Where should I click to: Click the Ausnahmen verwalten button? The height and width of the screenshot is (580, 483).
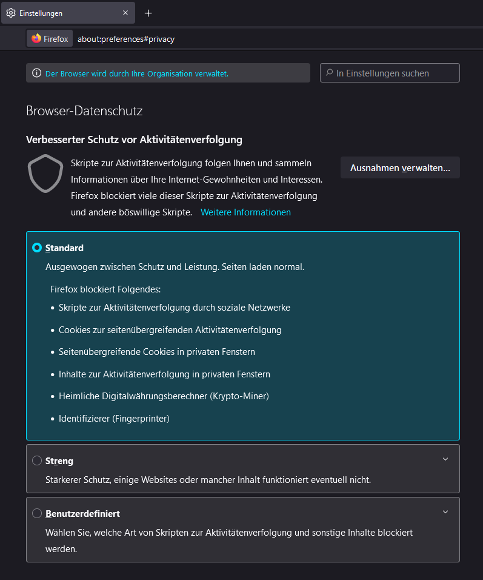(399, 167)
